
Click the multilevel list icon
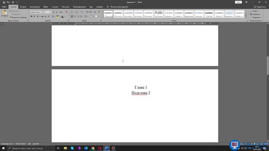pos(82,12)
